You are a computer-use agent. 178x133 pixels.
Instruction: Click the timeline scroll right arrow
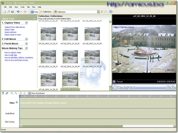click(x=175, y=126)
